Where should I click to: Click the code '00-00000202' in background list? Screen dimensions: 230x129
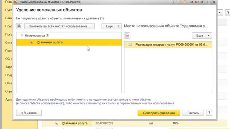pyautogui.click(x=105, y=123)
